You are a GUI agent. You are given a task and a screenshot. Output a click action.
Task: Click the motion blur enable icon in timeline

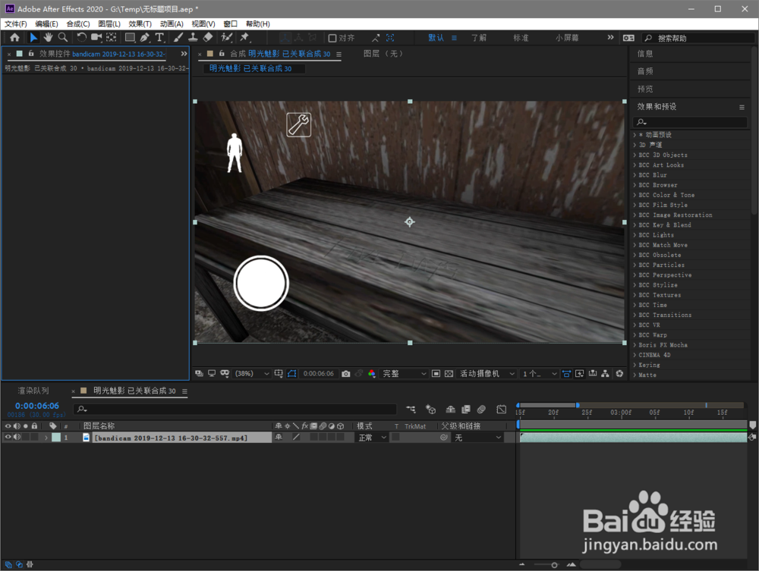[481, 409]
